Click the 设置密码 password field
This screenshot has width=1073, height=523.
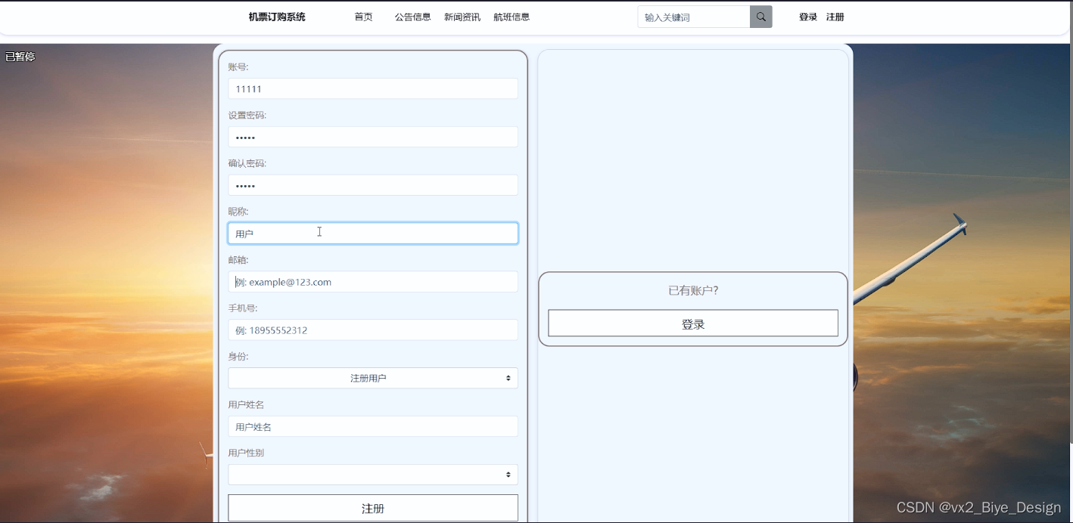click(x=373, y=137)
